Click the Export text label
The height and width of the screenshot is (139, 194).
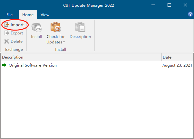tap(17, 33)
